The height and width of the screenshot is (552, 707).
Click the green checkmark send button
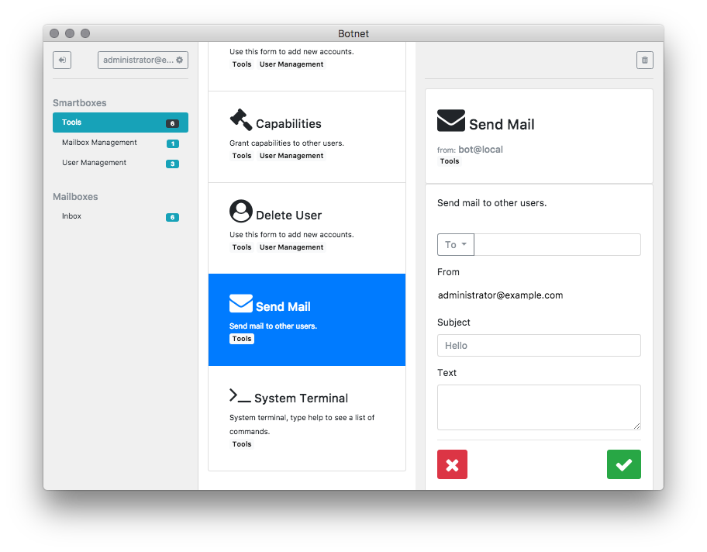click(623, 464)
